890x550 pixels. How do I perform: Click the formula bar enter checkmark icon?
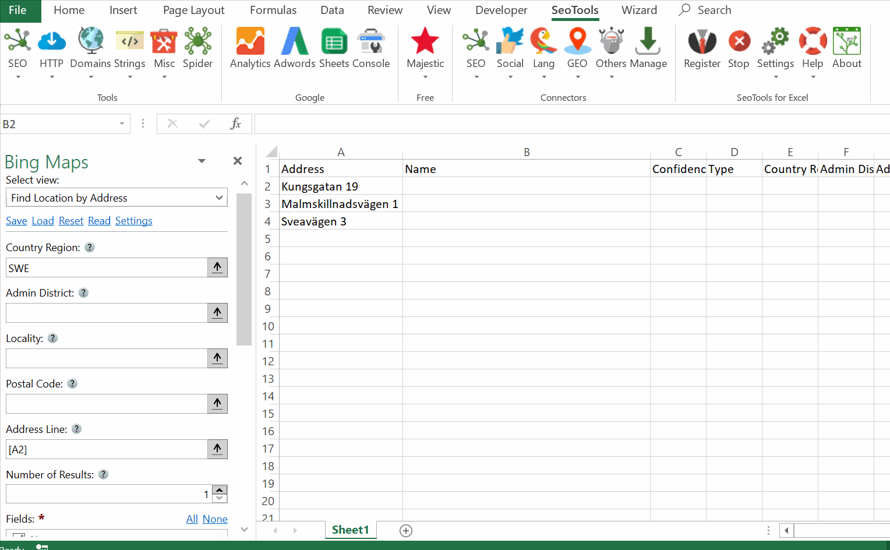click(204, 124)
